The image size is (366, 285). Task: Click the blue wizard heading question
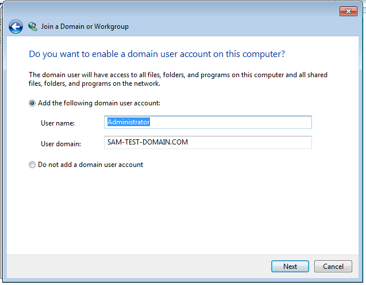coord(157,54)
